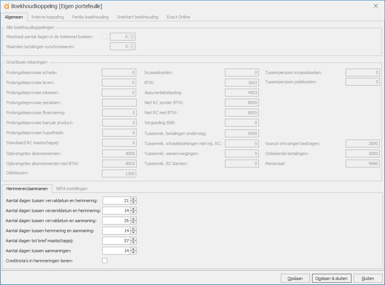Increase days between vervaldatum and herinnering
This screenshot has height=285, width=385.
[133, 199]
